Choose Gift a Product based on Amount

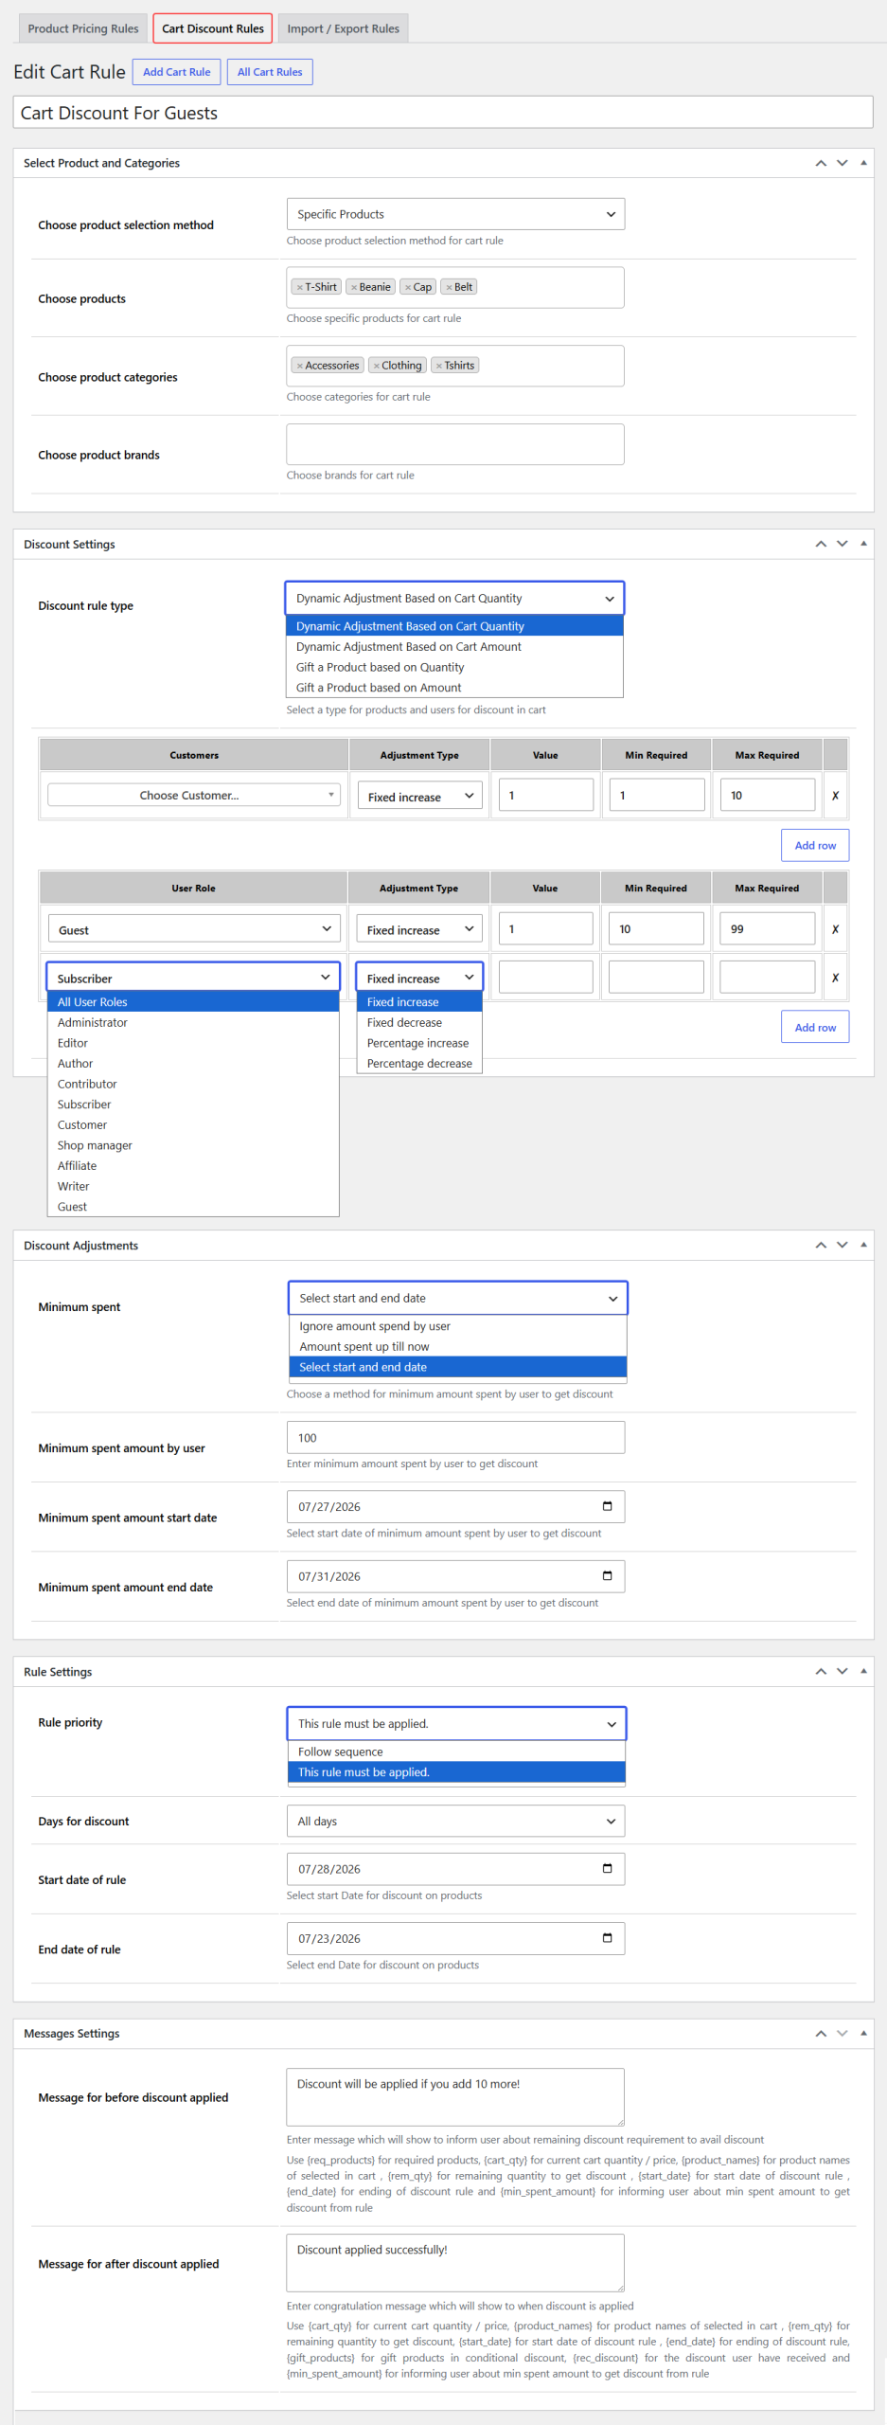point(454,688)
